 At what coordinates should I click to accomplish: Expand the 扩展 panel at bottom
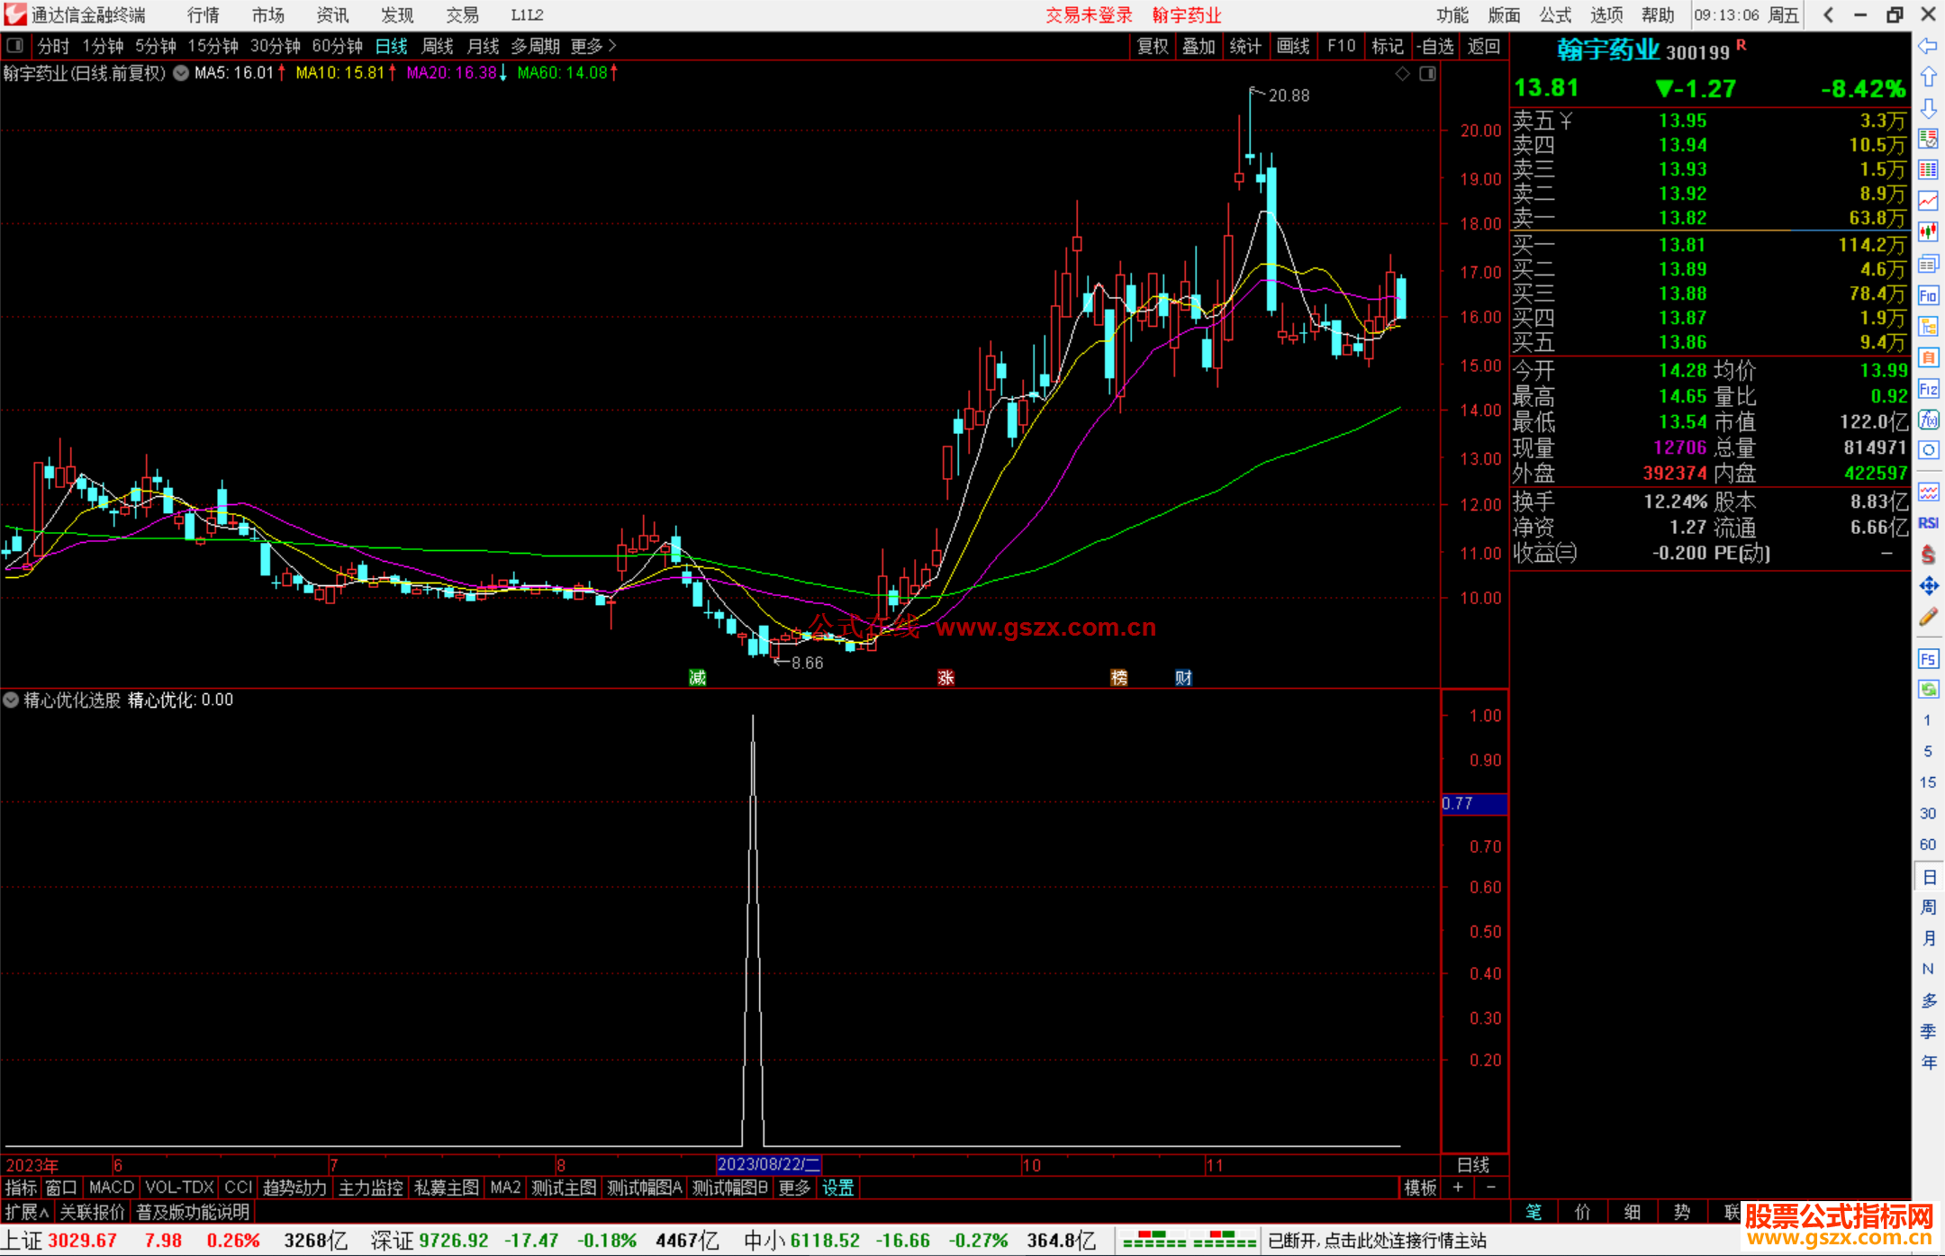(26, 1212)
